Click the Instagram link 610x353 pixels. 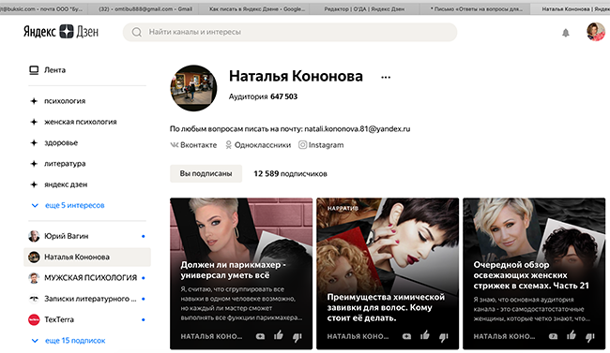pyautogui.click(x=326, y=145)
